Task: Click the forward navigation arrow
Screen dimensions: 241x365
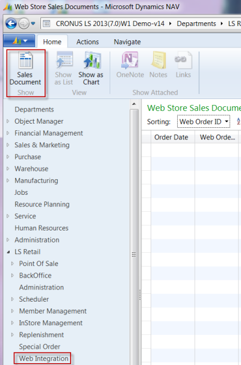Action: [x=23, y=24]
